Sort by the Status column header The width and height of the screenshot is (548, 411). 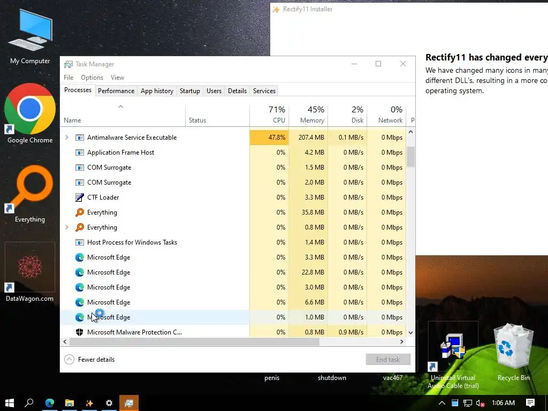pyautogui.click(x=217, y=115)
